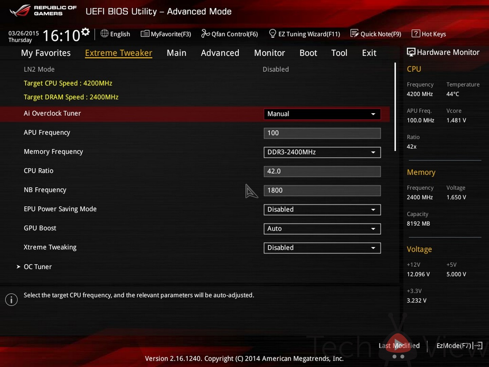Open GPU Boost dropdown
The height and width of the screenshot is (367, 489).
pos(322,229)
